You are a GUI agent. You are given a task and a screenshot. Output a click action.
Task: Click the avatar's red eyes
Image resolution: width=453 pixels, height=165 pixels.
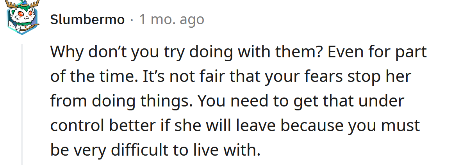(25, 14)
